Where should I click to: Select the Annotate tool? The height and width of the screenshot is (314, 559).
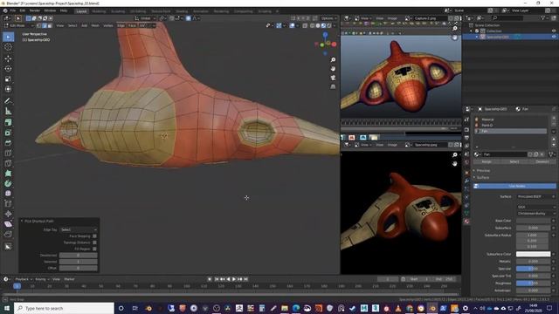click(x=8, y=101)
